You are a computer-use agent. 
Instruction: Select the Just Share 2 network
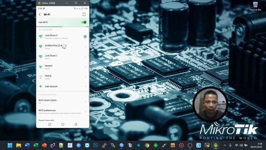tap(63, 37)
